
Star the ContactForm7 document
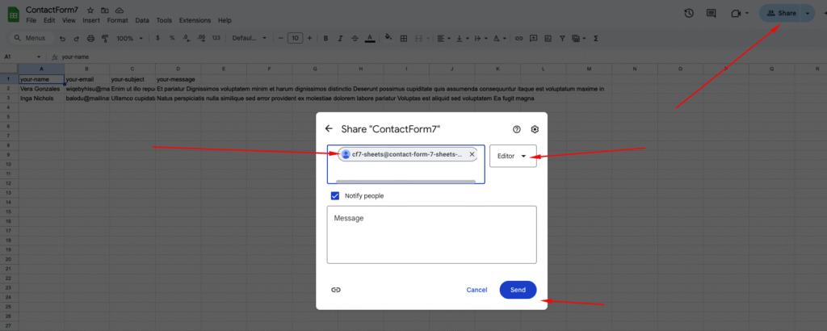(x=90, y=10)
